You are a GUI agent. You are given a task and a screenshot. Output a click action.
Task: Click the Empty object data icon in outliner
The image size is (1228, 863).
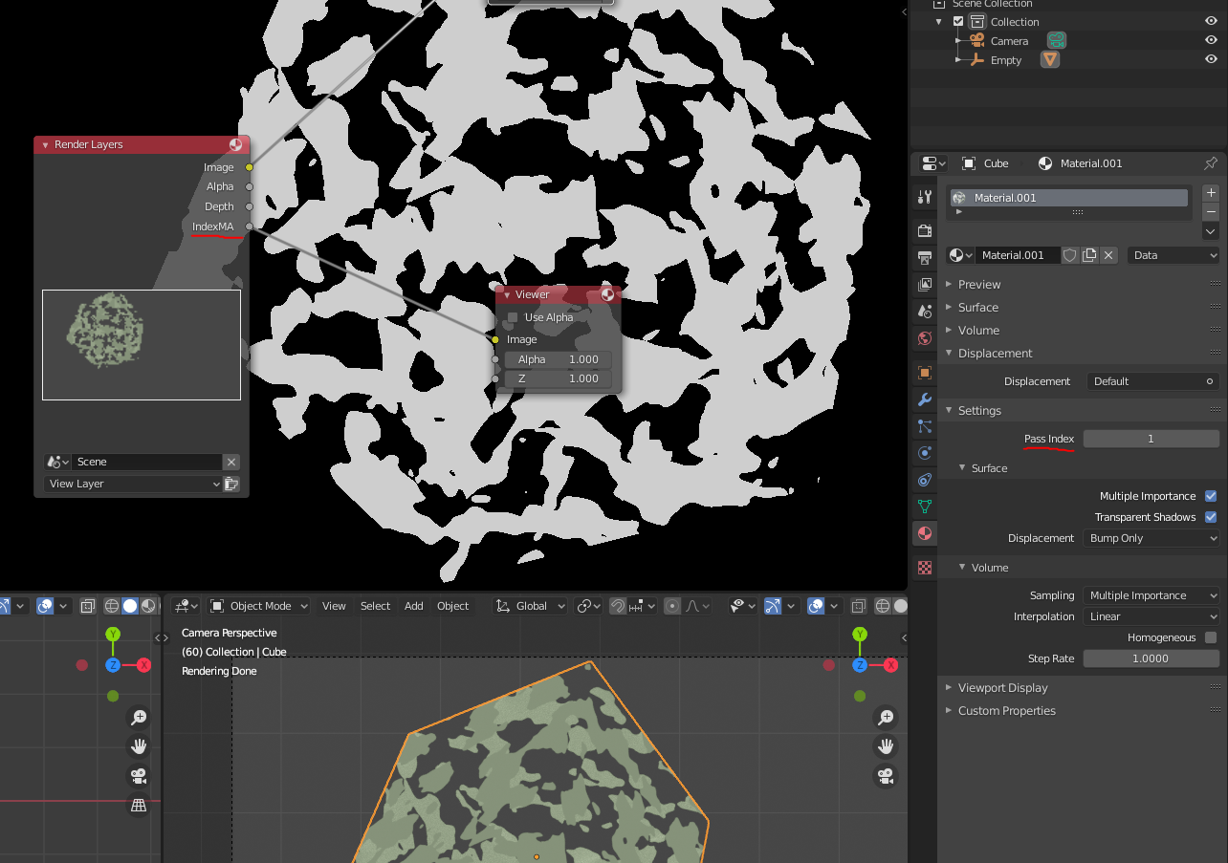(1050, 59)
